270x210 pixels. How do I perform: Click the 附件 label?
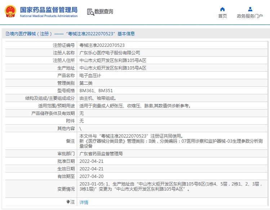(70, 121)
